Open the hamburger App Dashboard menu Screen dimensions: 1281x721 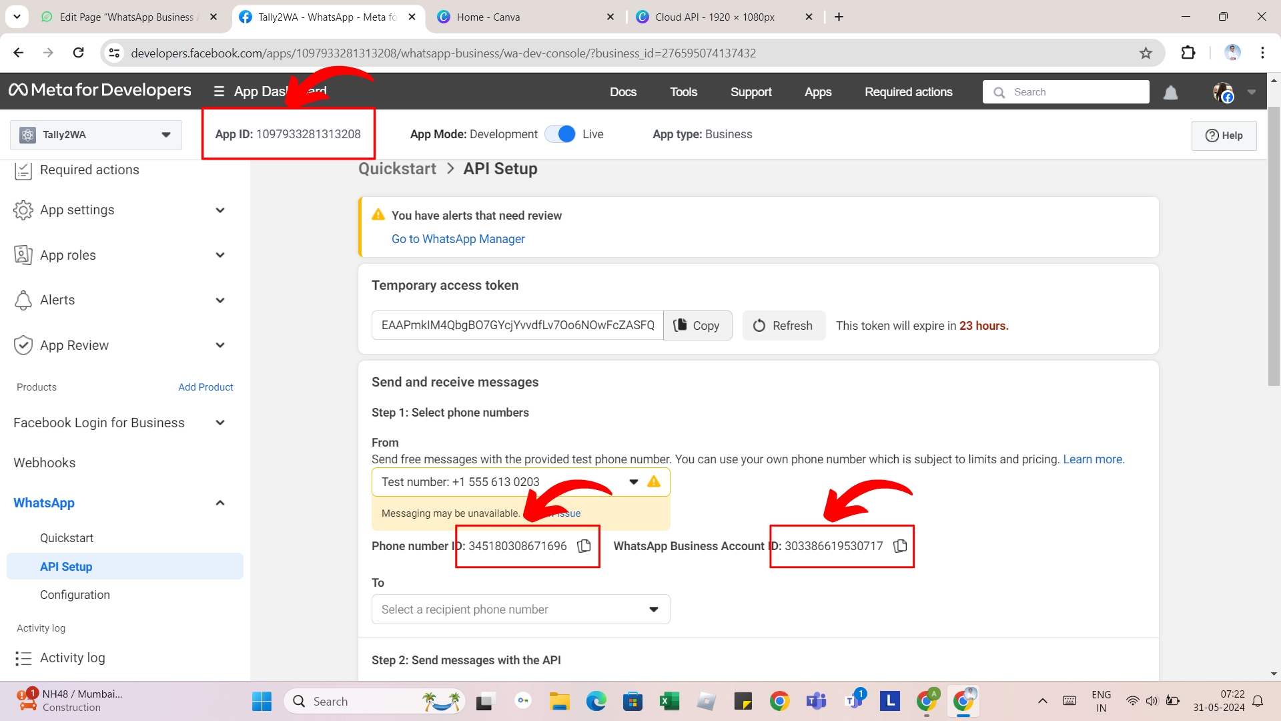219,91
